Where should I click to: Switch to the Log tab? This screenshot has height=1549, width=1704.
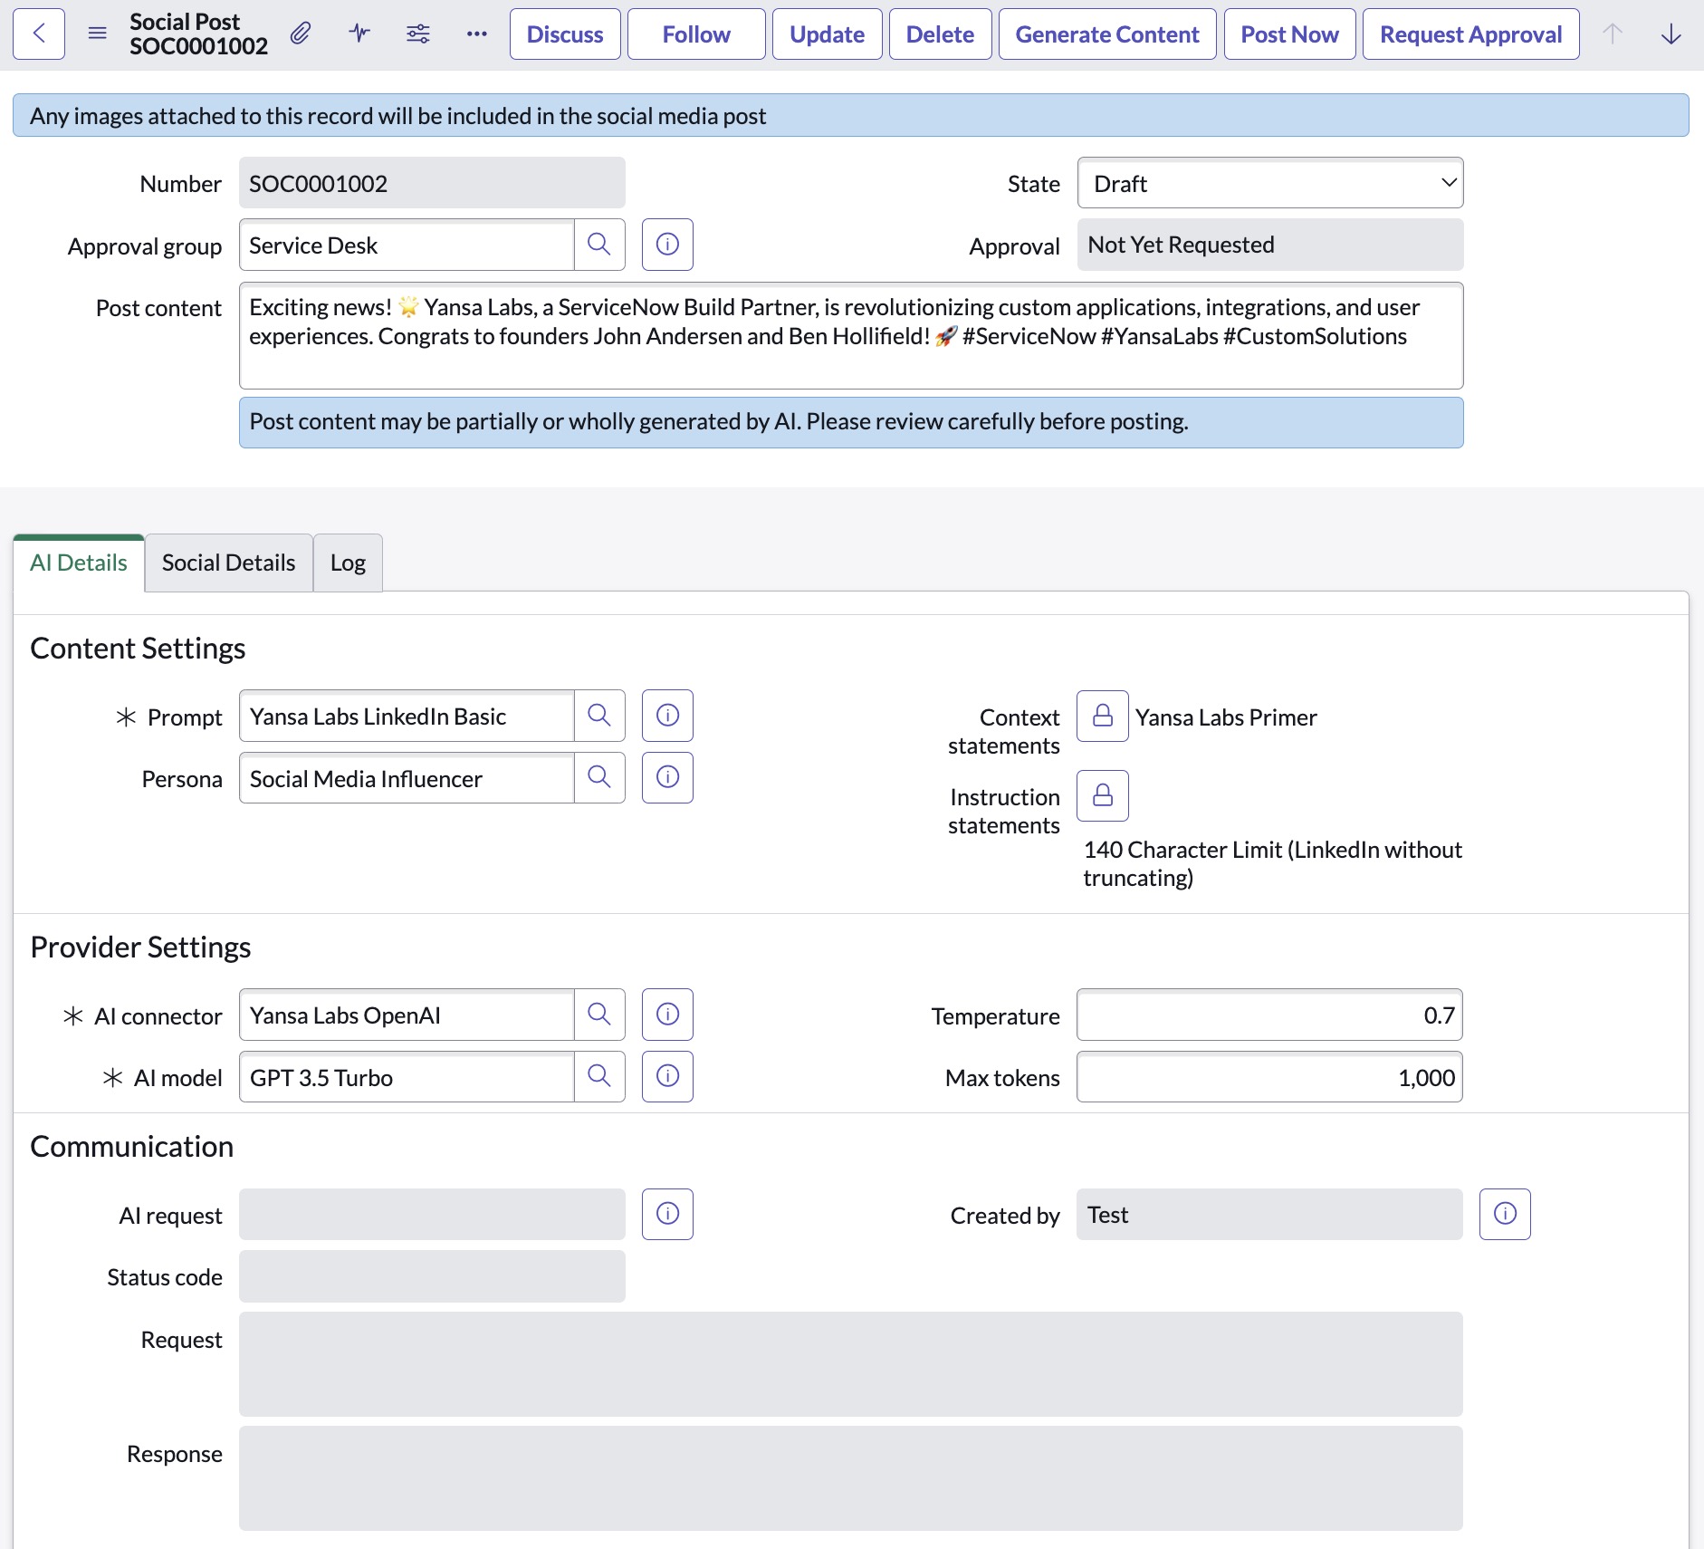(348, 563)
